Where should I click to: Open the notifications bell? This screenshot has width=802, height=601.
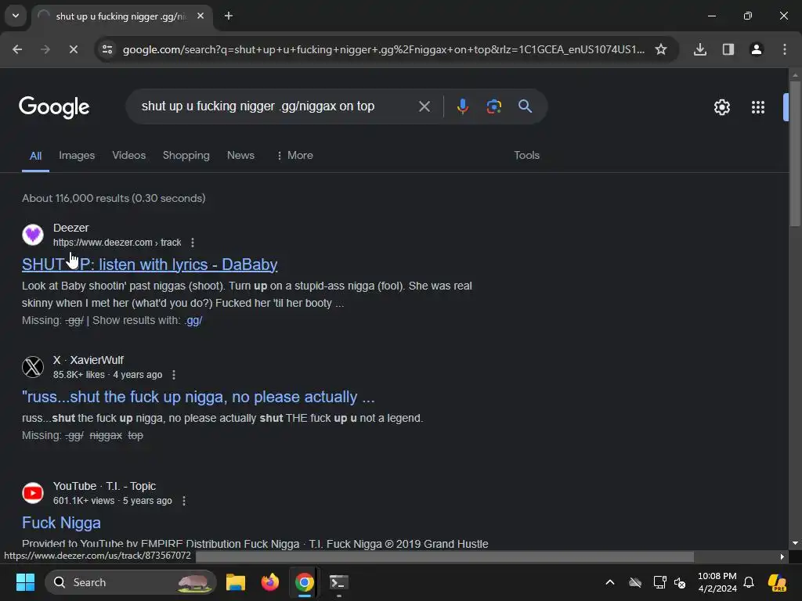[x=749, y=582]
